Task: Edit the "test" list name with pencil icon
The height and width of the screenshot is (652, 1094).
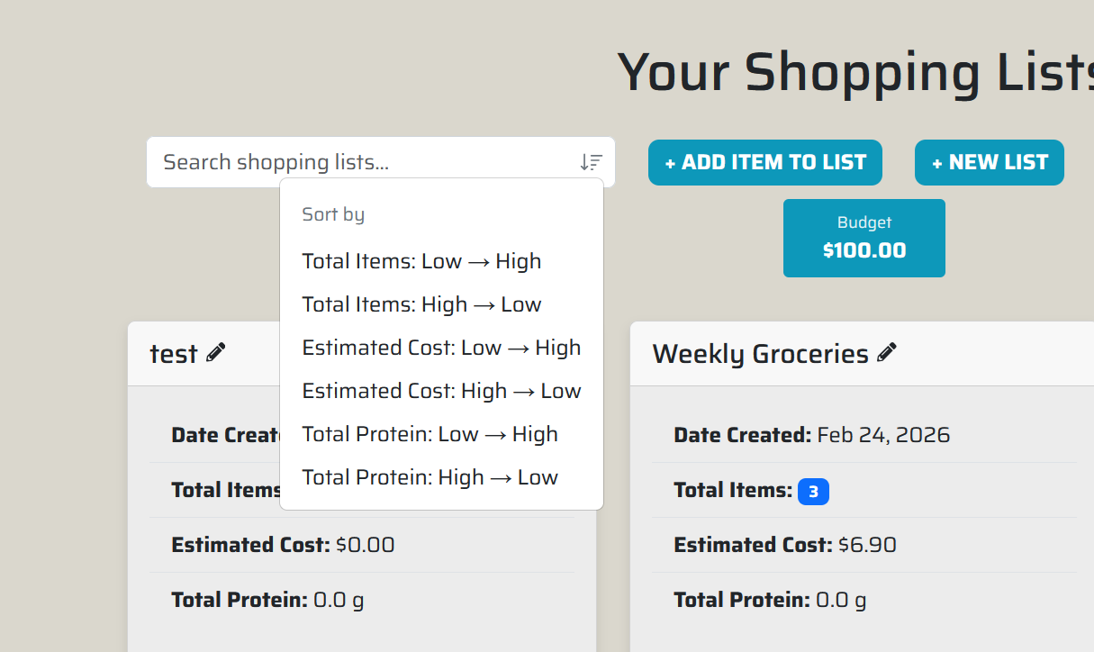Action: (x=218, y=352)
